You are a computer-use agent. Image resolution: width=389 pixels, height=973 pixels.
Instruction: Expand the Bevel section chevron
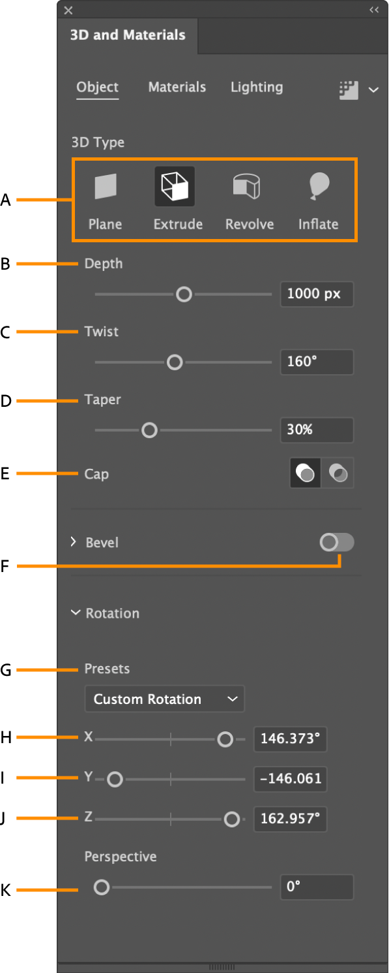pos(74,542)
